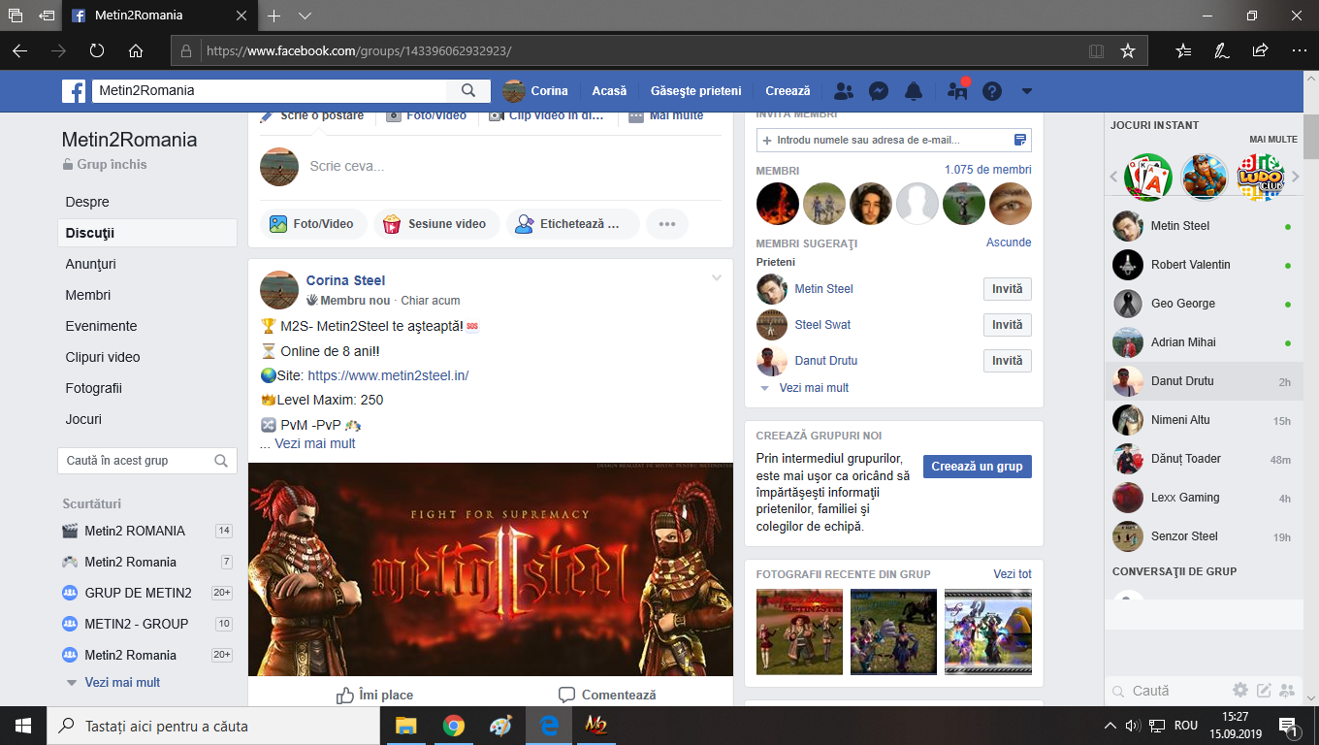Open chat with Lexx Gaming
Viewport: 1319px width, 745px height.
[1203, 498]
